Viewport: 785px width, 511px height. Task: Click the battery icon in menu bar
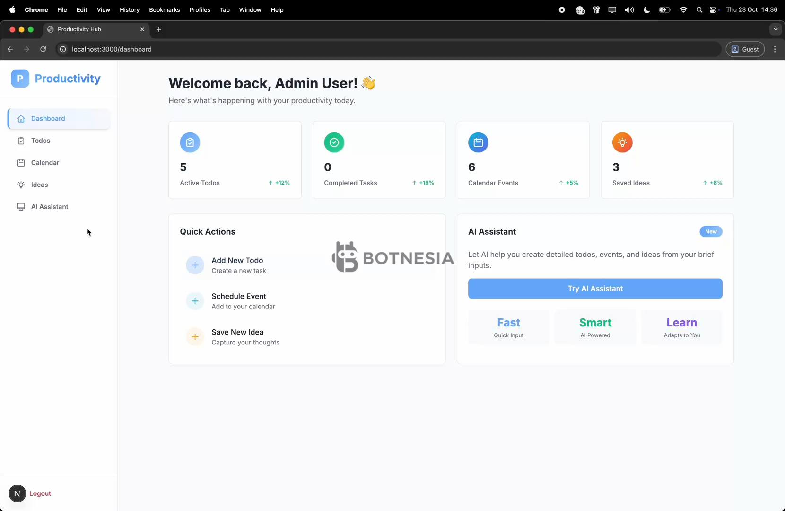tap(665, 9)
